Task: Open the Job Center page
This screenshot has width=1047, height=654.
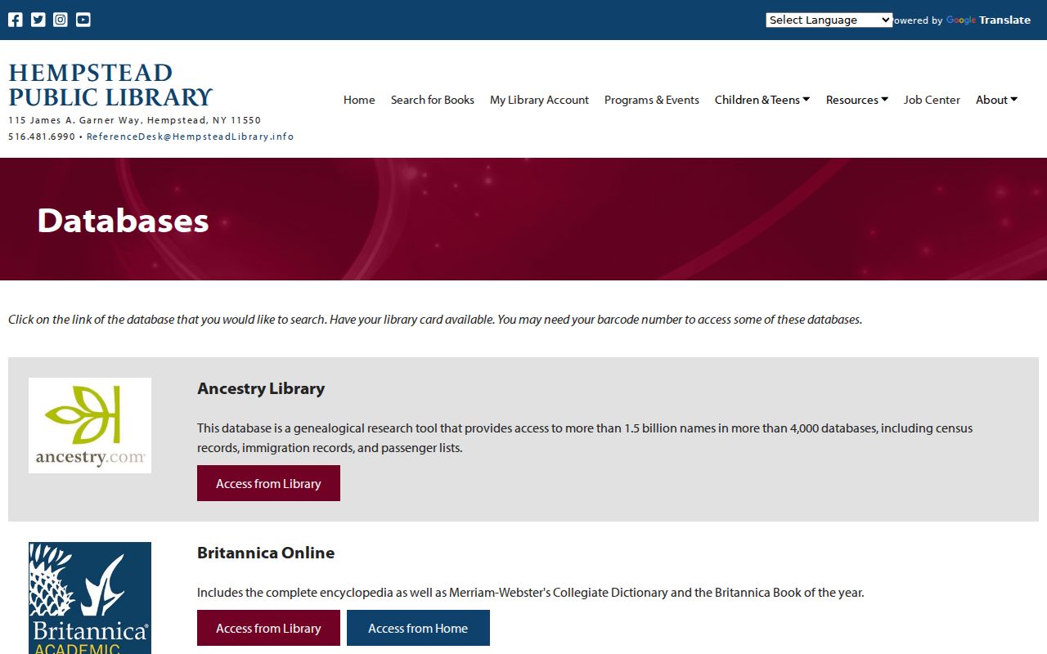Action: [932, 100]
